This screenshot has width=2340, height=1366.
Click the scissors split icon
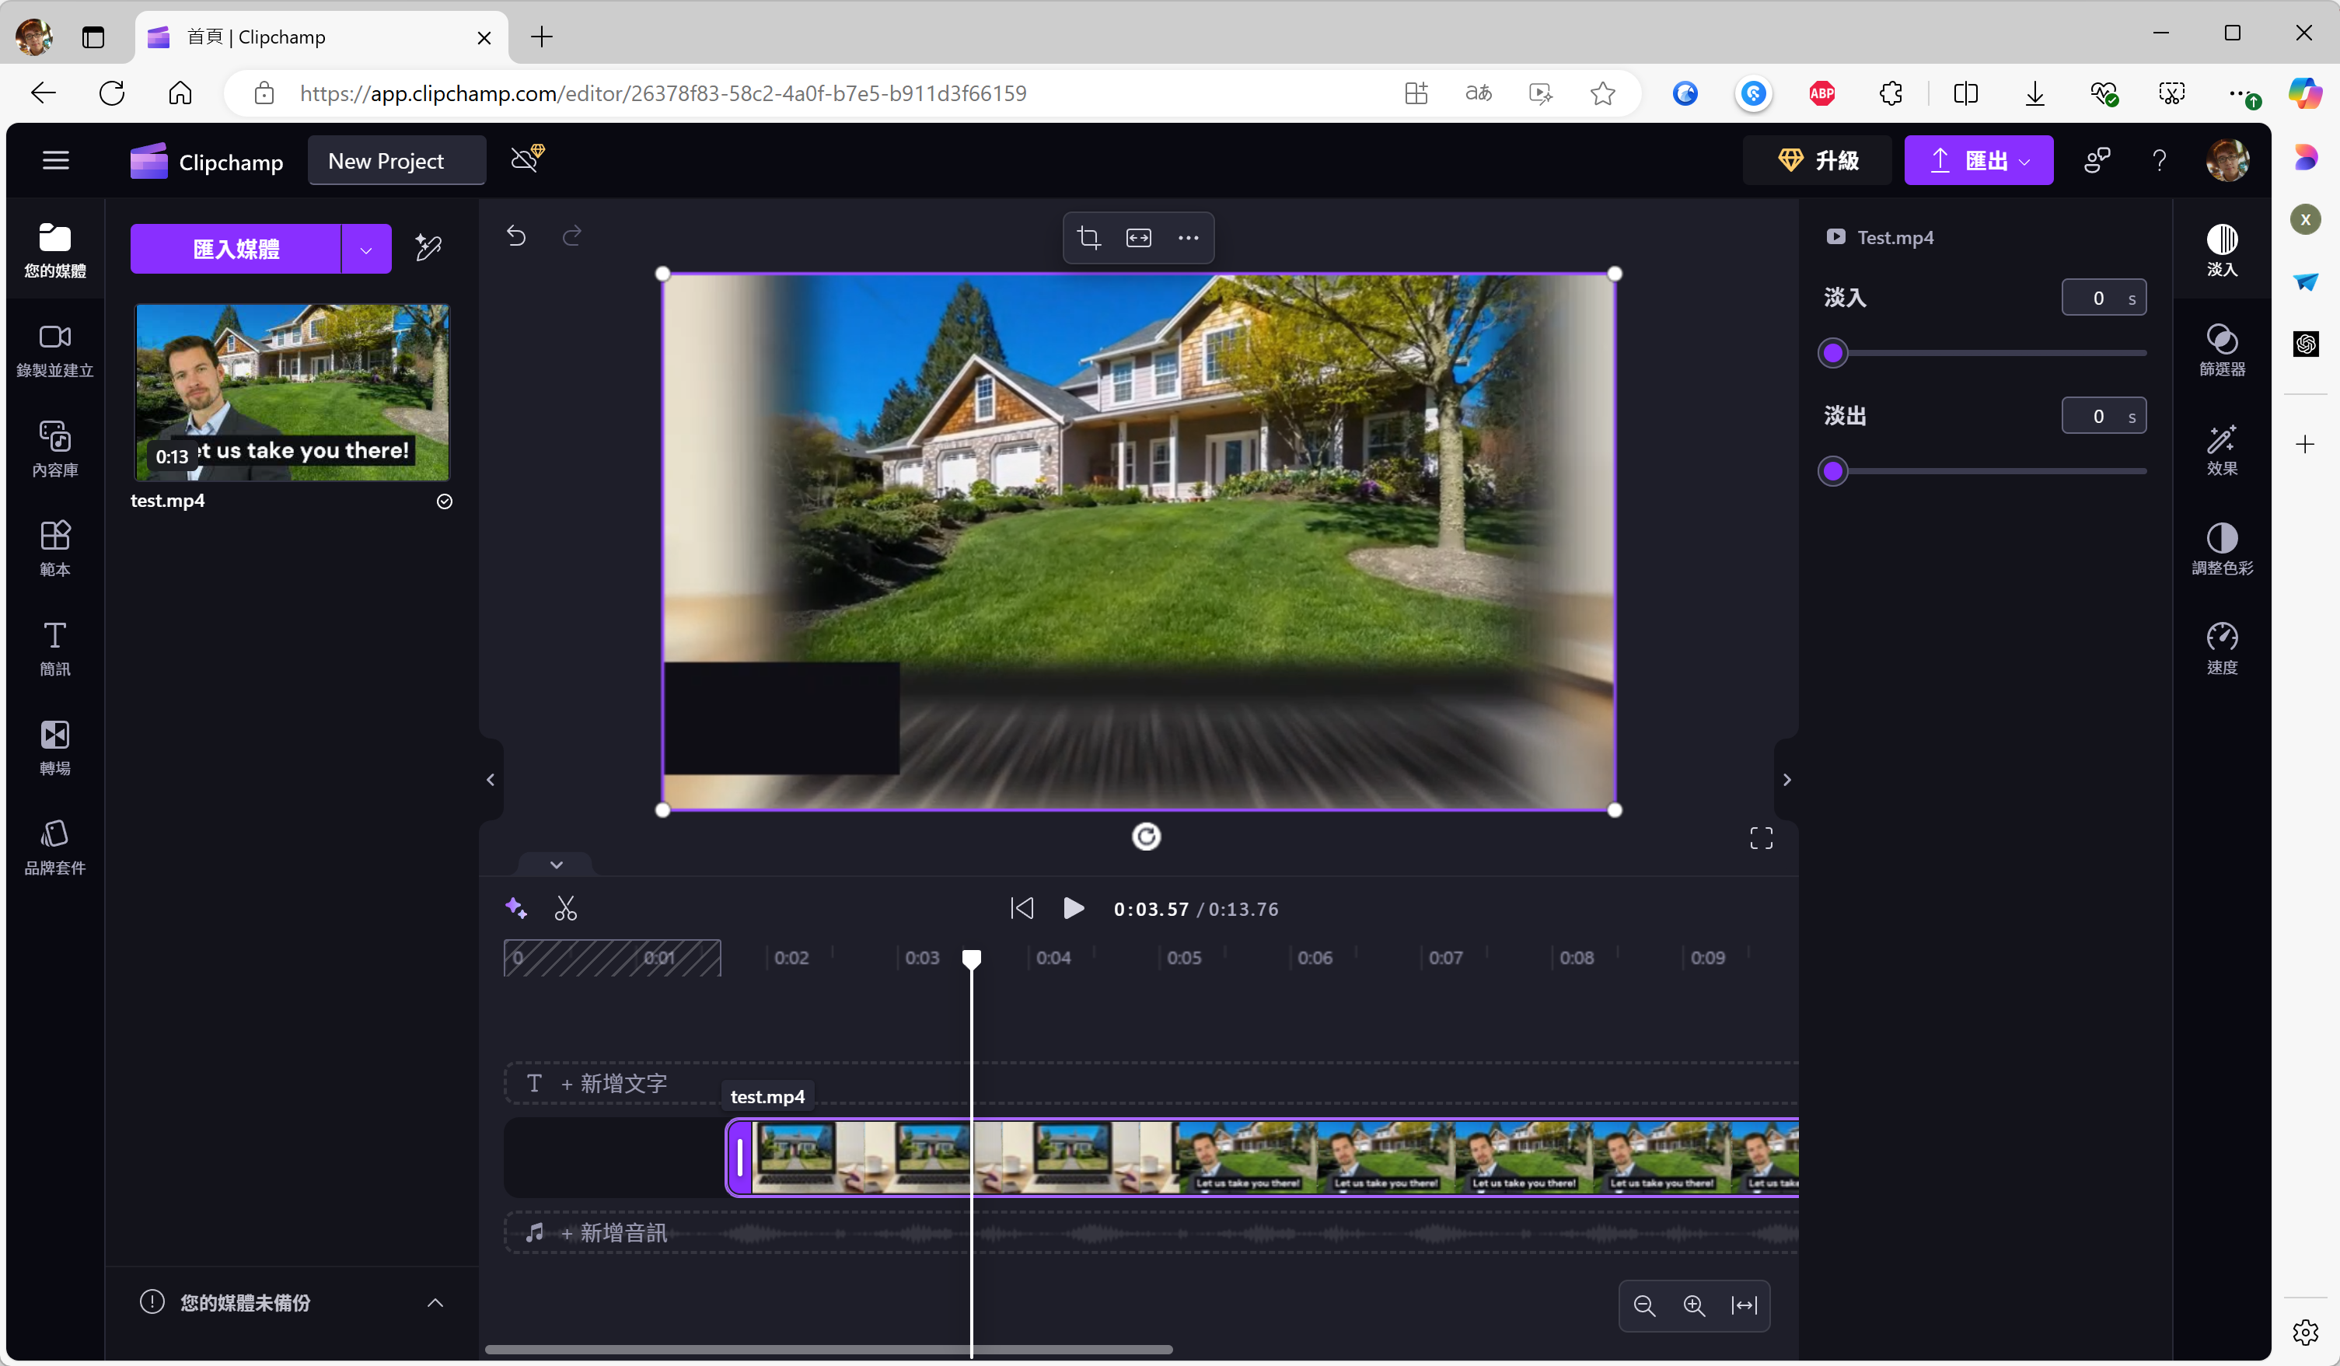click(x=564, y=908)
